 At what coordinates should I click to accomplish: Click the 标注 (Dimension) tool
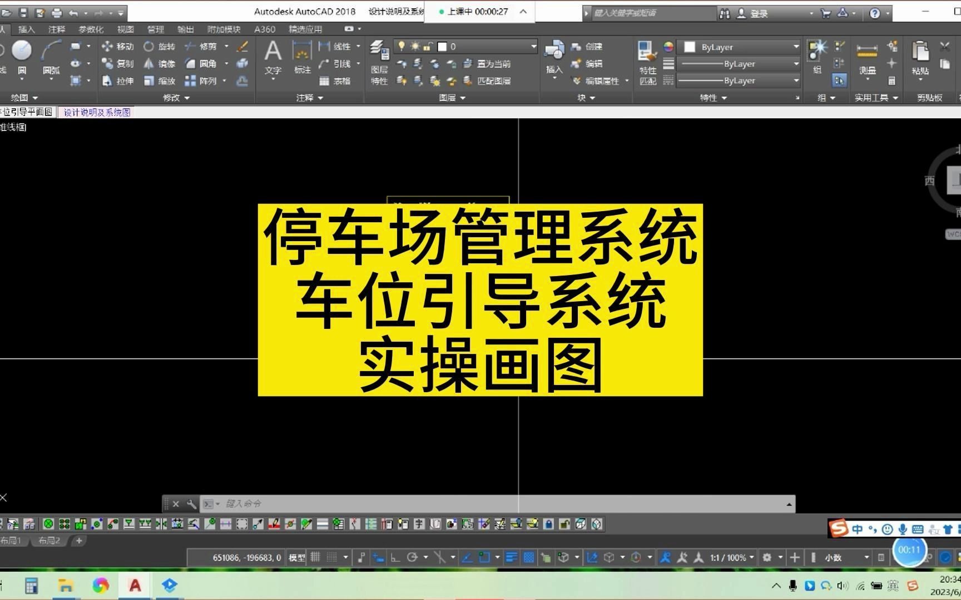tap(302, 57)
